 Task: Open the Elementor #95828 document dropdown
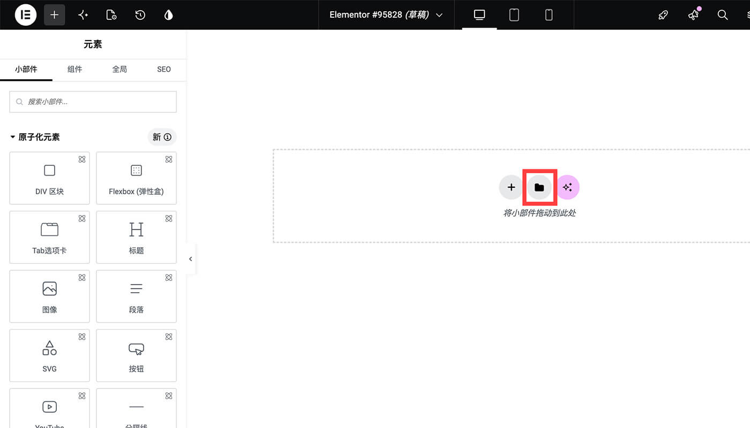pyautogui.click(x=386, y=15)
